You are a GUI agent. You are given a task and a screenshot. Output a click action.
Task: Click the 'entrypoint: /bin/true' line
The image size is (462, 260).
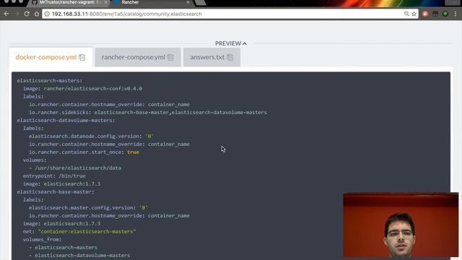pyautogui.click(x=54, y=176)
